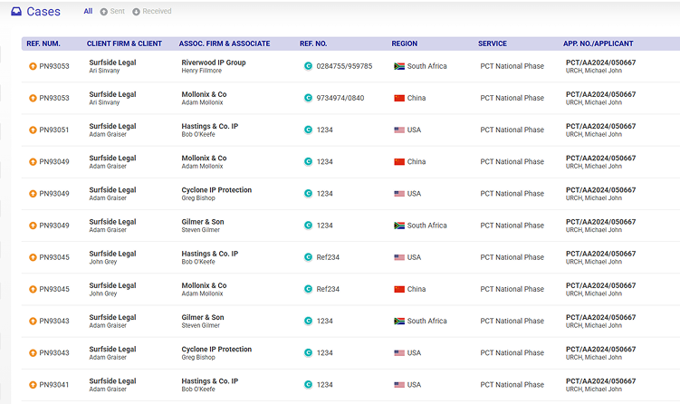The width and height of the screenshot is (680, 404).
Task: Click the China flag in the 9734974/0840 row
Action: point(399,98)
